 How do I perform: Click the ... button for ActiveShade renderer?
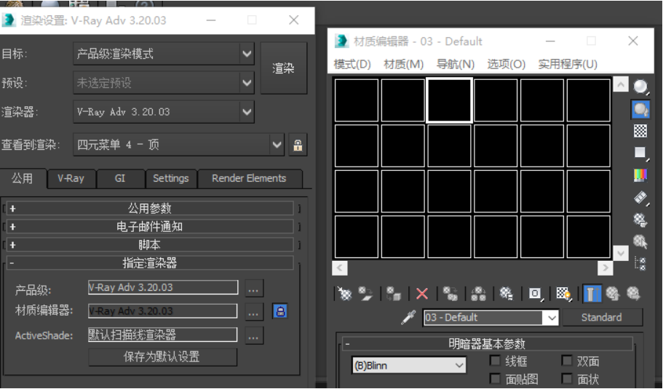tap(254, 336)
